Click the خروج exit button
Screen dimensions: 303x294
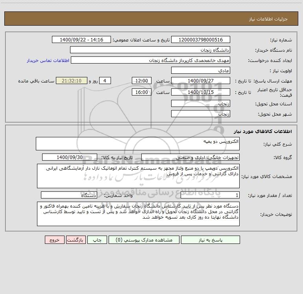[x=54, y=240]
